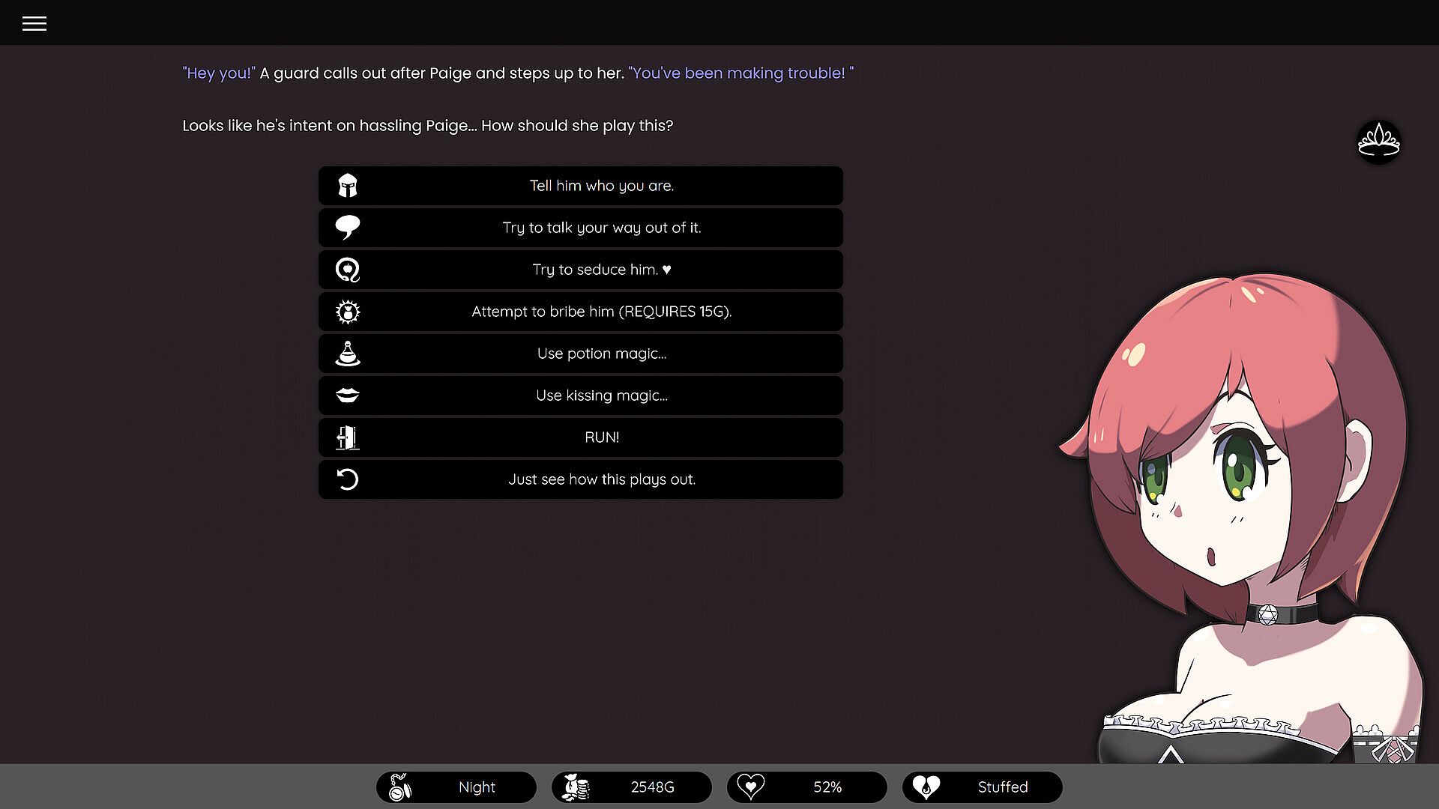The height and width of the screenshot is (809, 1439).
Task: Click the potion flask icon
Action: (x=348, y=354)
